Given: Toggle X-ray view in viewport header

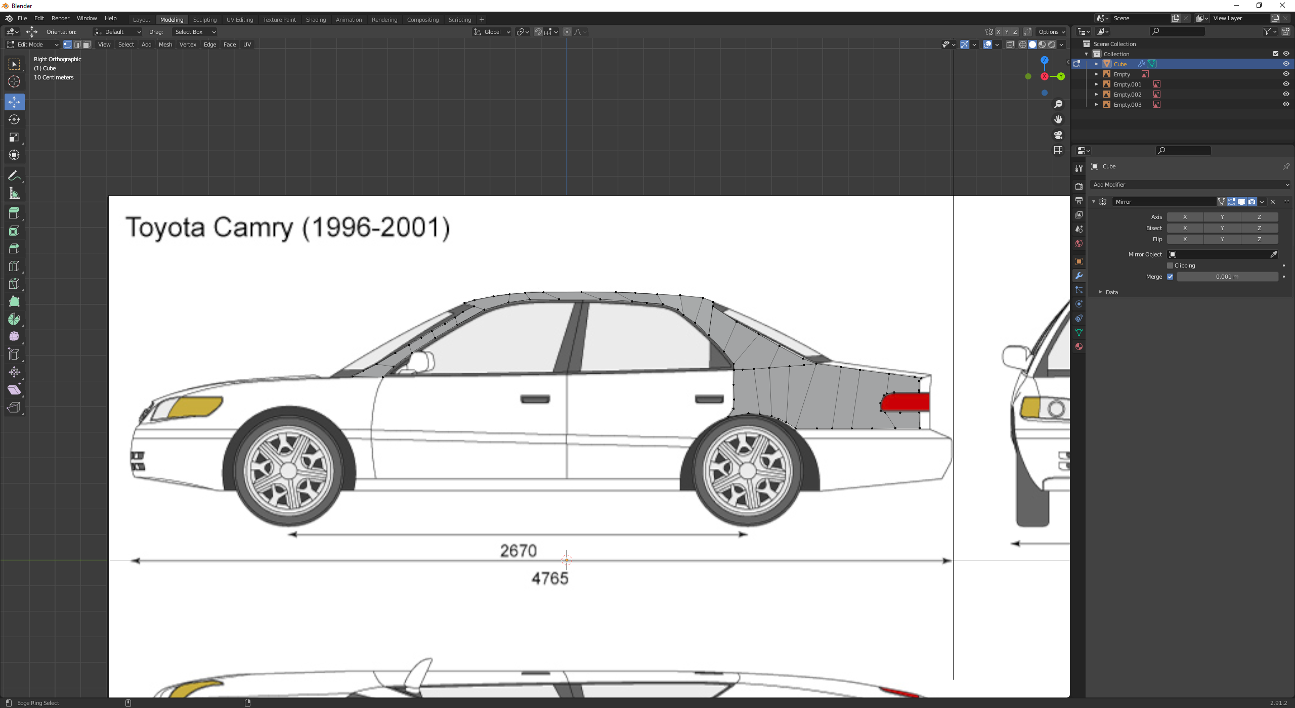Looking at the screenshot, I should (x=1010, y=45).
